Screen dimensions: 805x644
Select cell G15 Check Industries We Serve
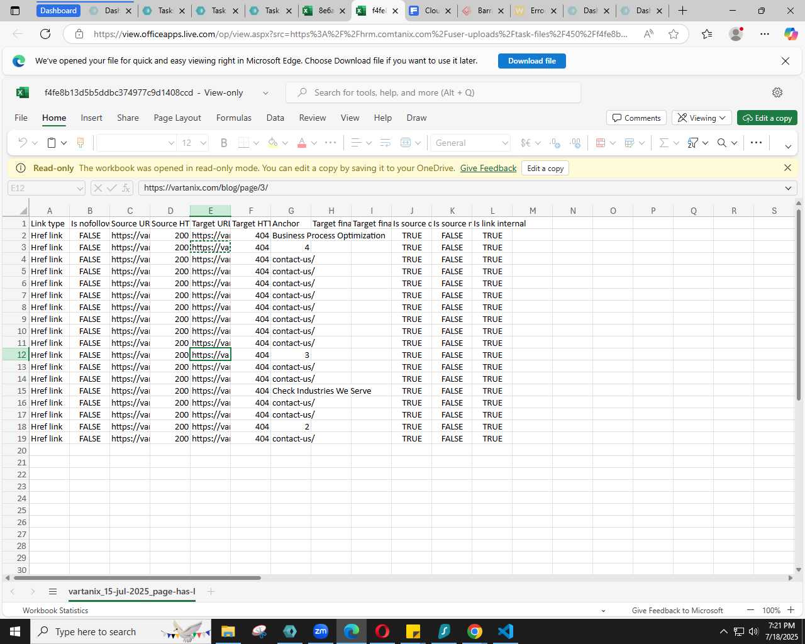tap(291, 391)
